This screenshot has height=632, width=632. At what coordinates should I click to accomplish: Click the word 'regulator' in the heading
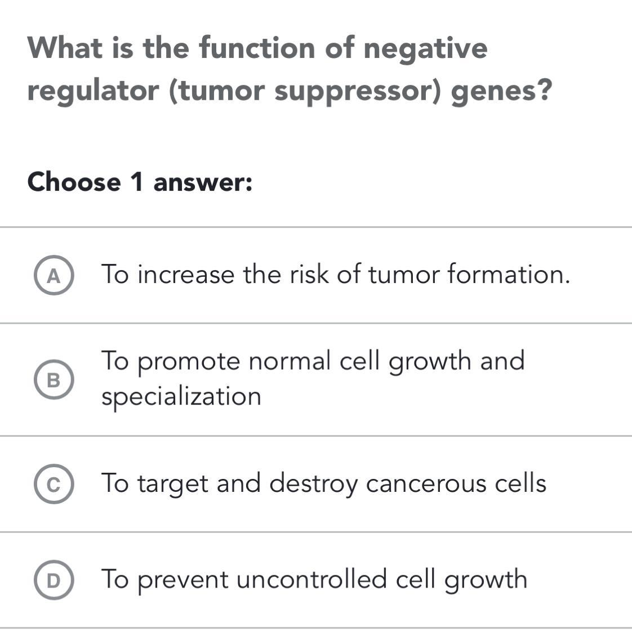94,91
